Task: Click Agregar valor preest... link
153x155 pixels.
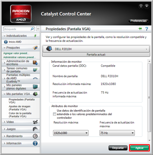Action: [x=16, y=53]
